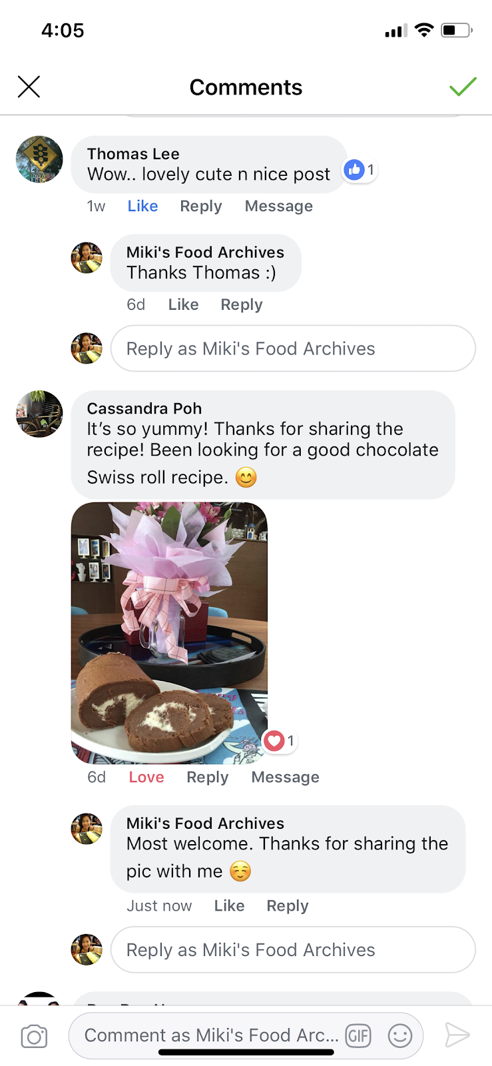Message Cassandra Poh
The height and width of the screenshot is (1066, 492).
point(286,778)
